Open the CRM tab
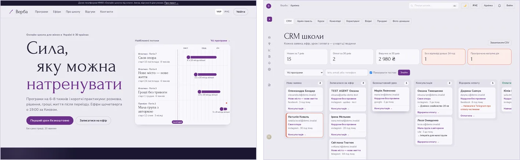The height and width of the screenshot is (160, 520). (289, 21)
